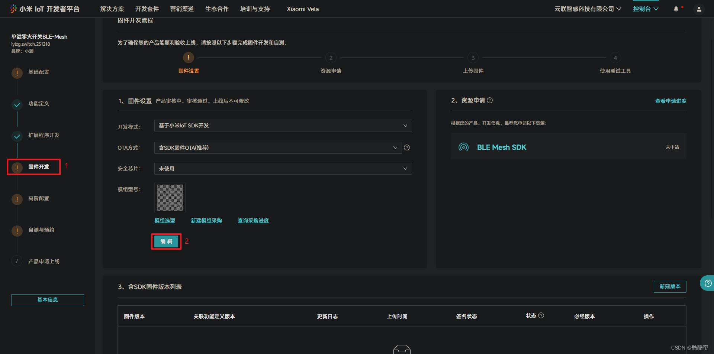The width and height of the screenshot is (714, 354).
Task: Click the 固件开发 warning step icon
Action: tap(17, 168)
